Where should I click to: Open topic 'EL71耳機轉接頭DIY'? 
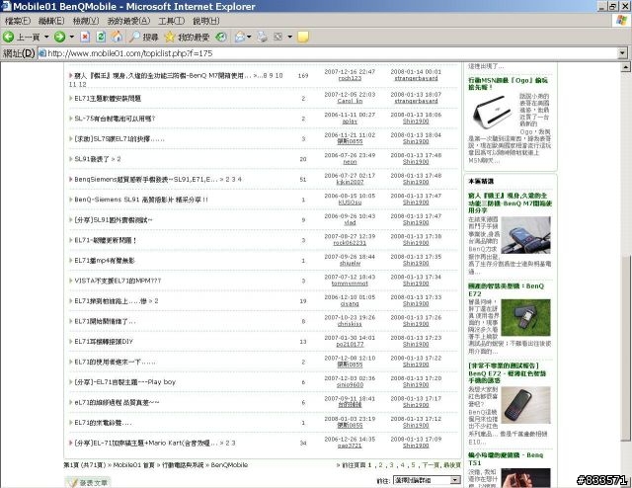pyautogui.click(x=104, y=342)
